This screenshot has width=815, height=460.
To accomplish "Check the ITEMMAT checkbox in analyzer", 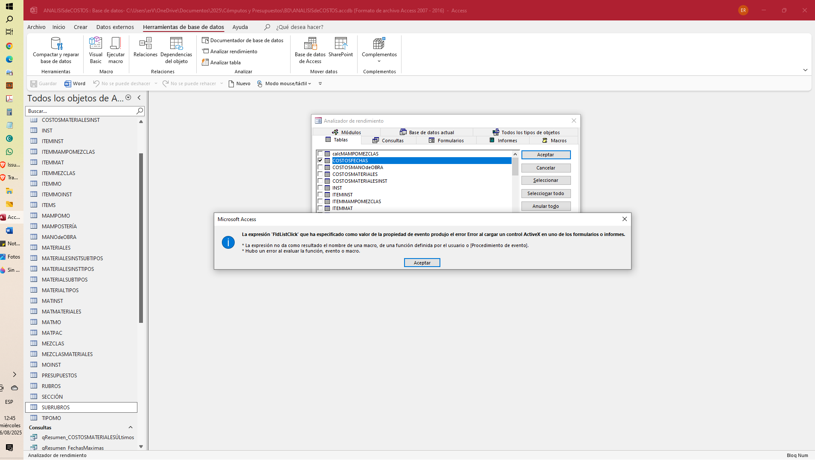I will point(320,208).
